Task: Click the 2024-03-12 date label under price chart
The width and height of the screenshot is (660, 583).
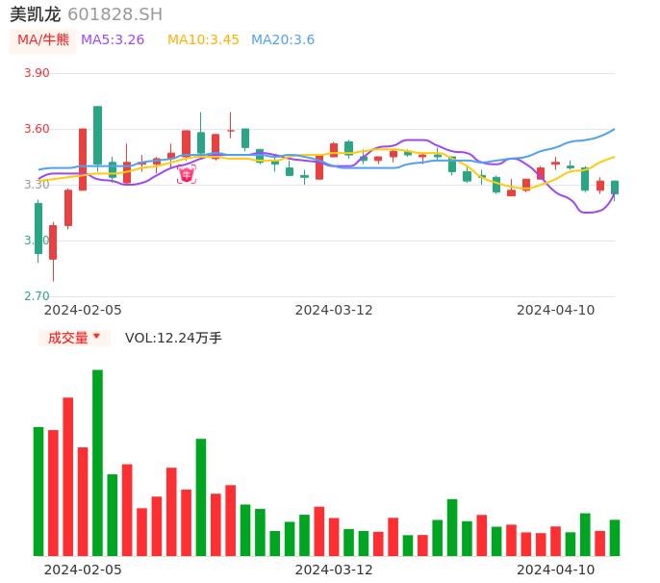Action: click(334, 310)
